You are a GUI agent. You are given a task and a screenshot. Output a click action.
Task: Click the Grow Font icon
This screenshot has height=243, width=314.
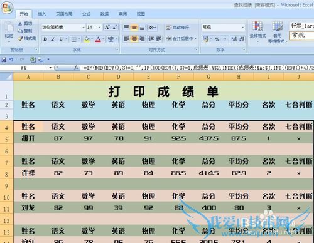[x=107, y=27]
